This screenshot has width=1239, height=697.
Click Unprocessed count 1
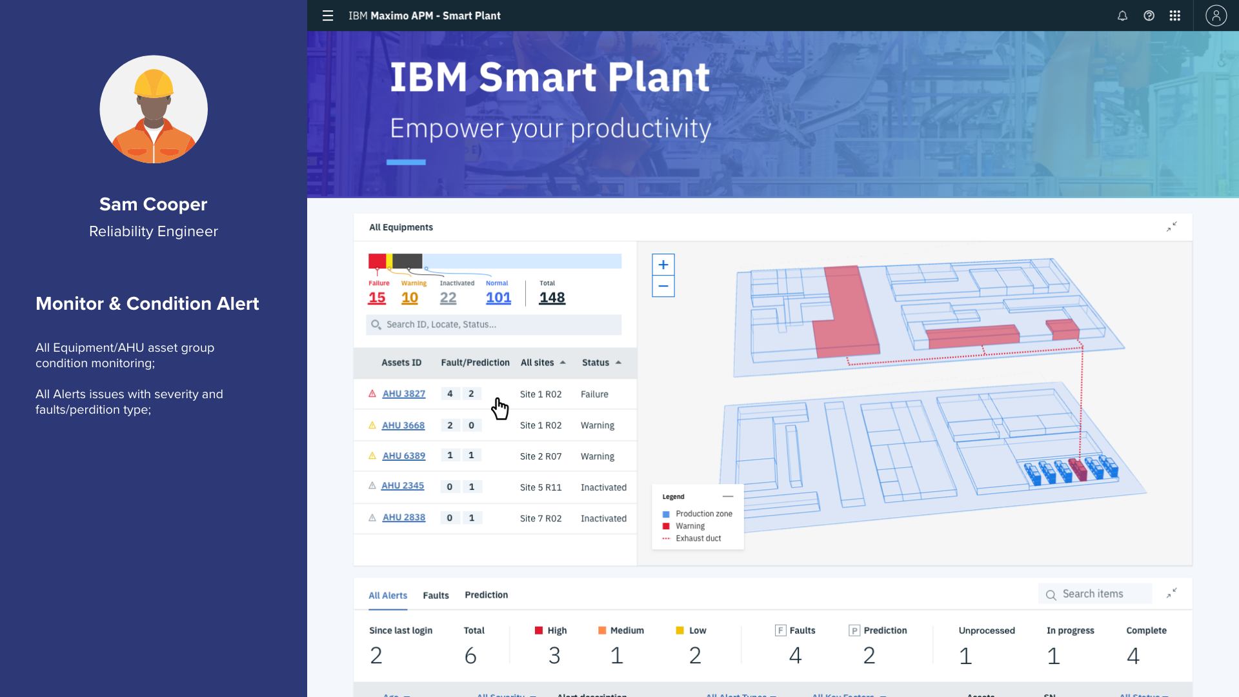pos(965,656)
